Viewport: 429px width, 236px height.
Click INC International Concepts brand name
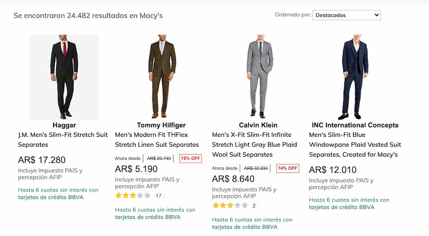355,125
